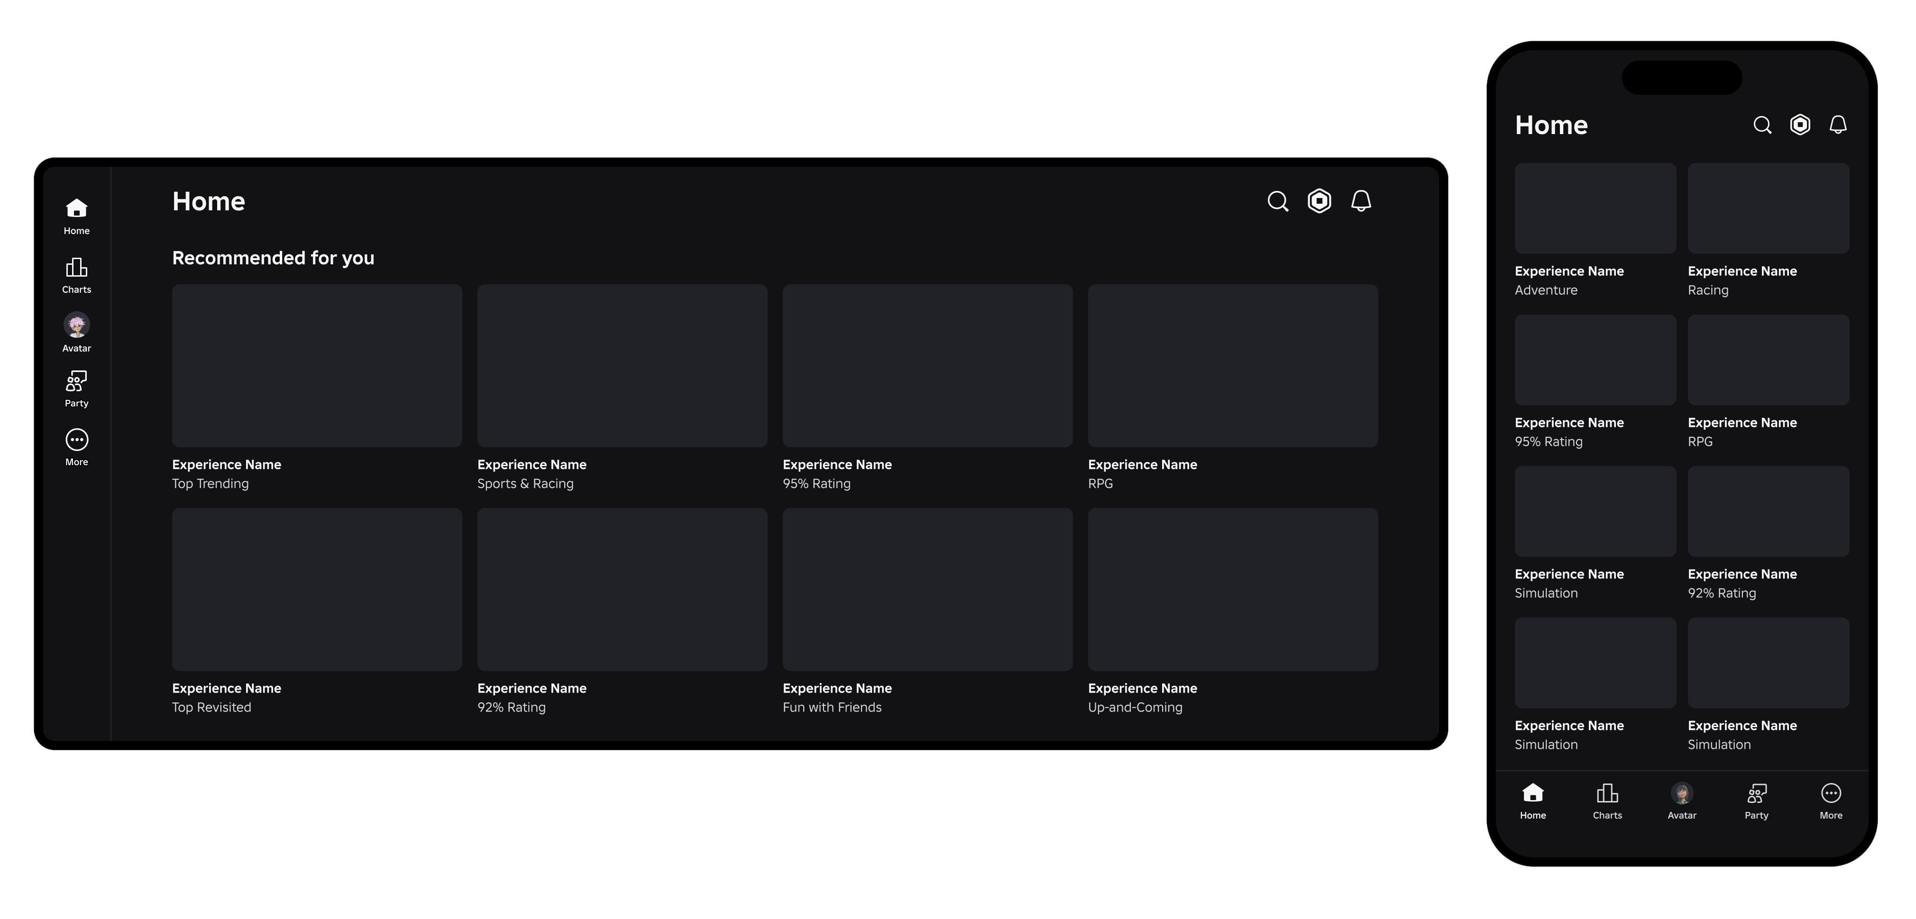
Task: Open More in the tablet sidebar
Action: 77,447
